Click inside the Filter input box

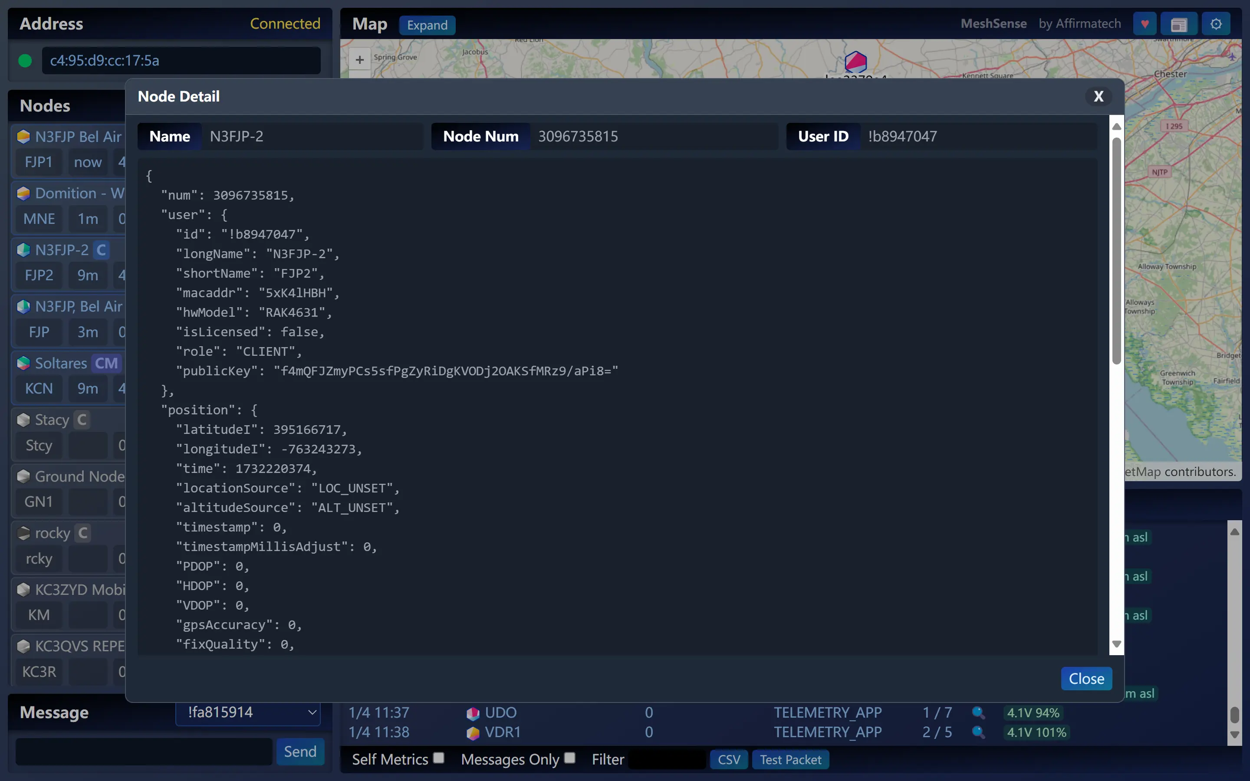click(x=665, y=759)
